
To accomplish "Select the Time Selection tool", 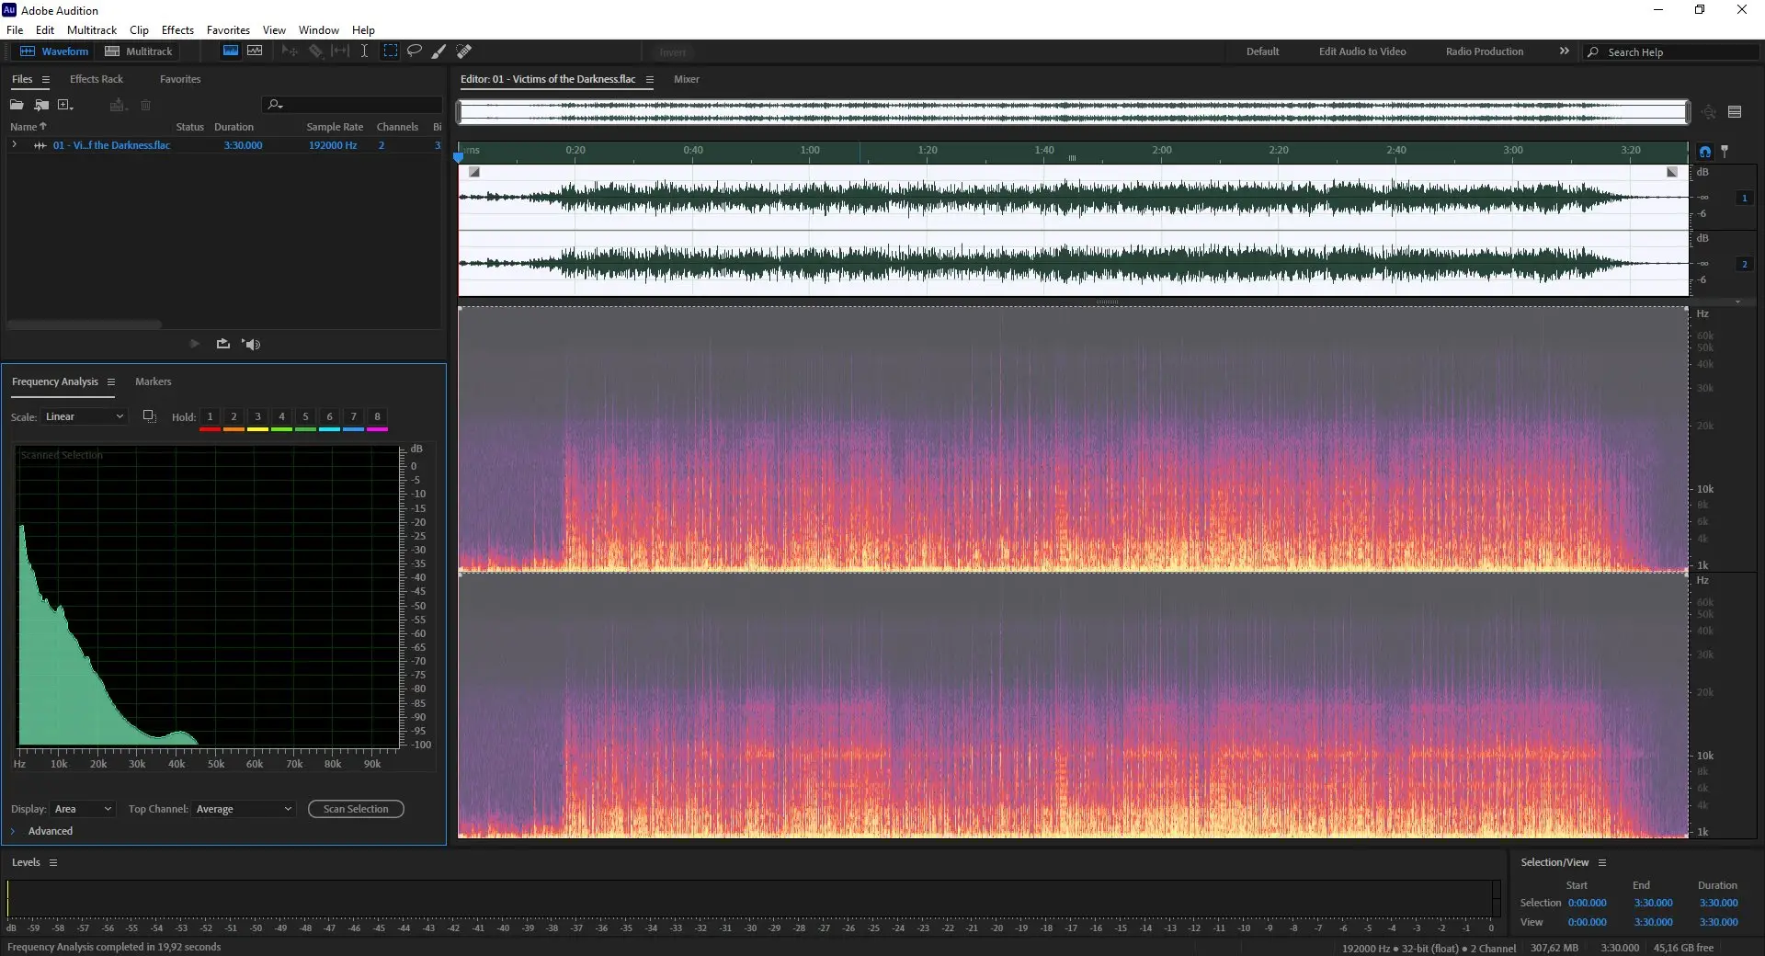I will (x=365, y=51).
